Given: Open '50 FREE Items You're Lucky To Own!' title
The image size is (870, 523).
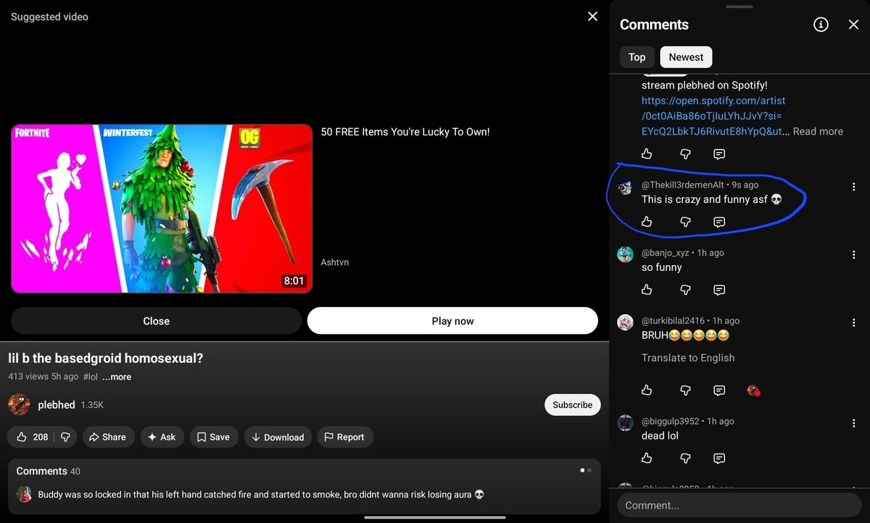Looking at the screenshot, I should (405, 132).
